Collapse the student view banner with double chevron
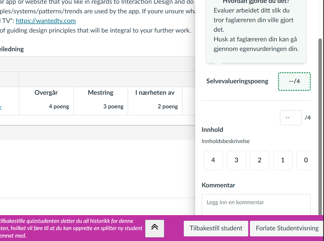The image size is (324, 241). tap(155, 228)
